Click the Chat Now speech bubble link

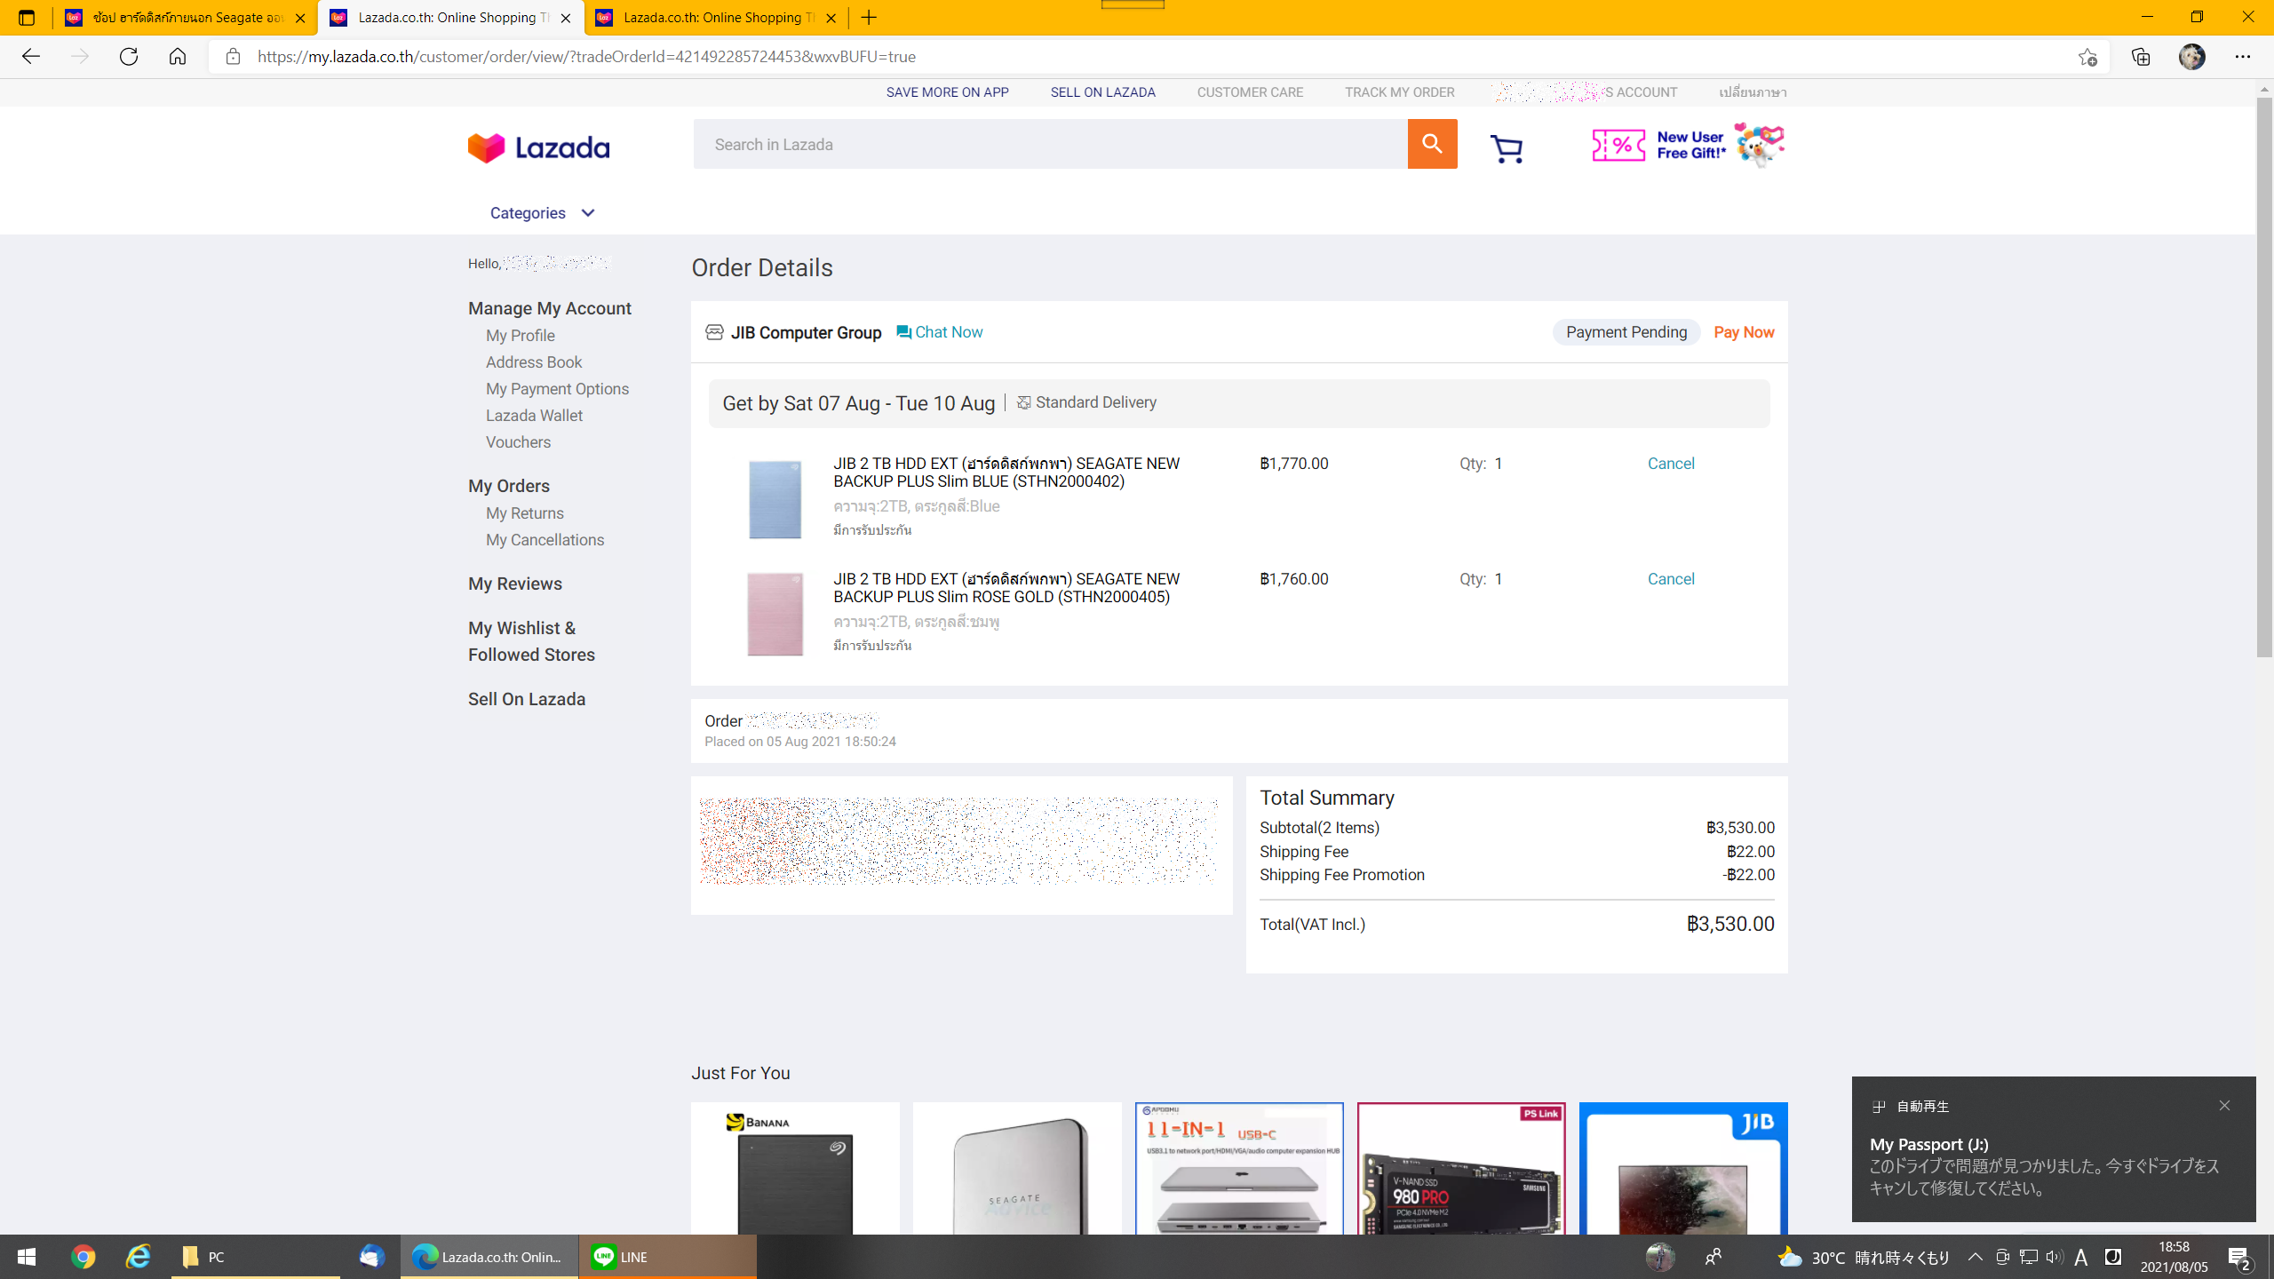[940, 332]
